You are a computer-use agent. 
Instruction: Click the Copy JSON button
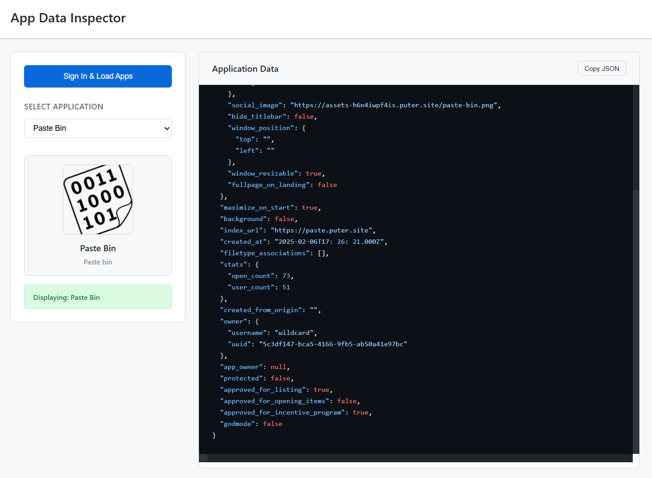(602, 68)
